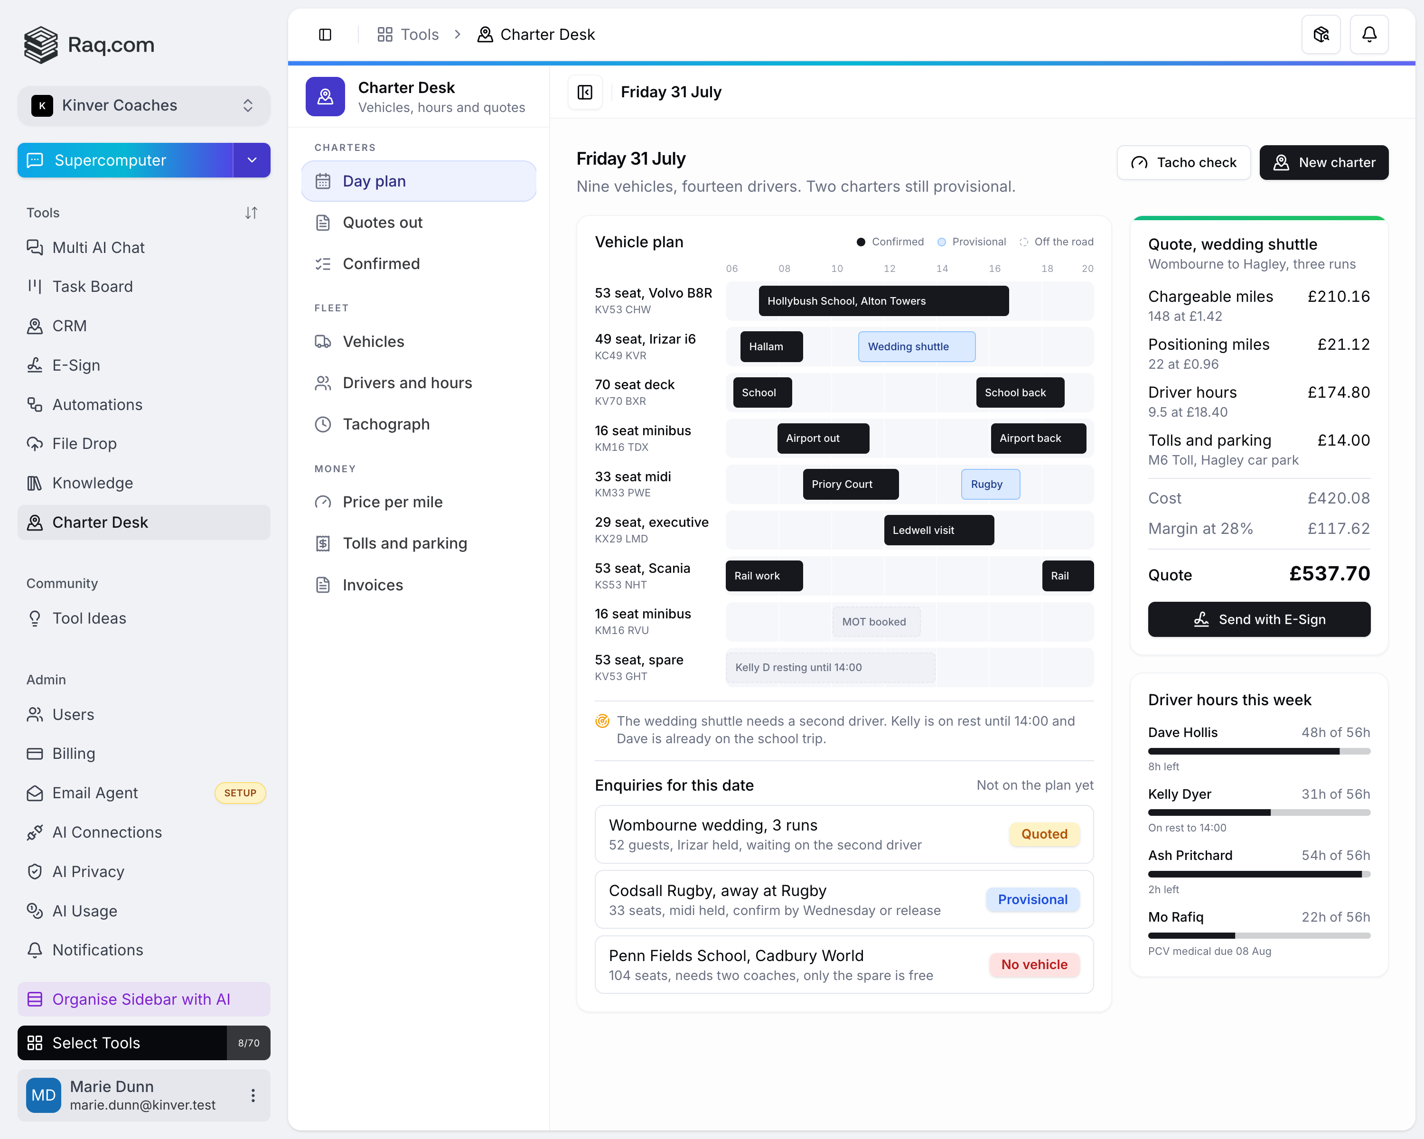Image resolution: width=1424 pixels, height=1139 pixels.
Task: Create a New charter
Action: (1323, 162)
